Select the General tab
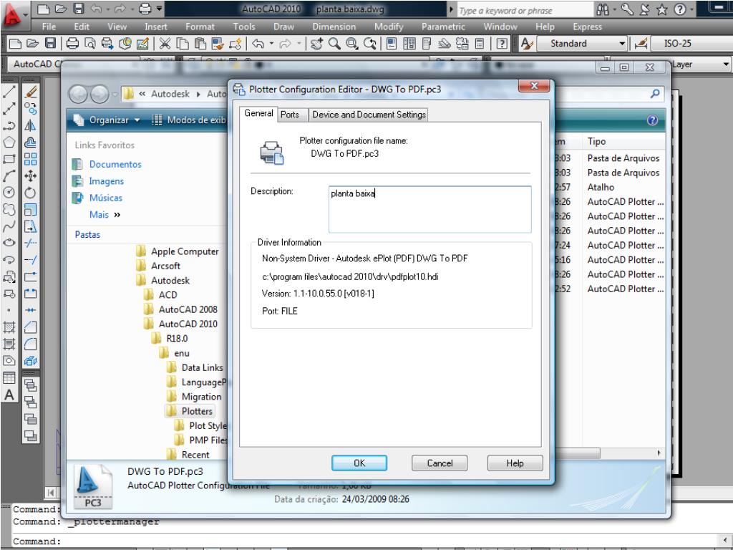 [x=258, y=113]
